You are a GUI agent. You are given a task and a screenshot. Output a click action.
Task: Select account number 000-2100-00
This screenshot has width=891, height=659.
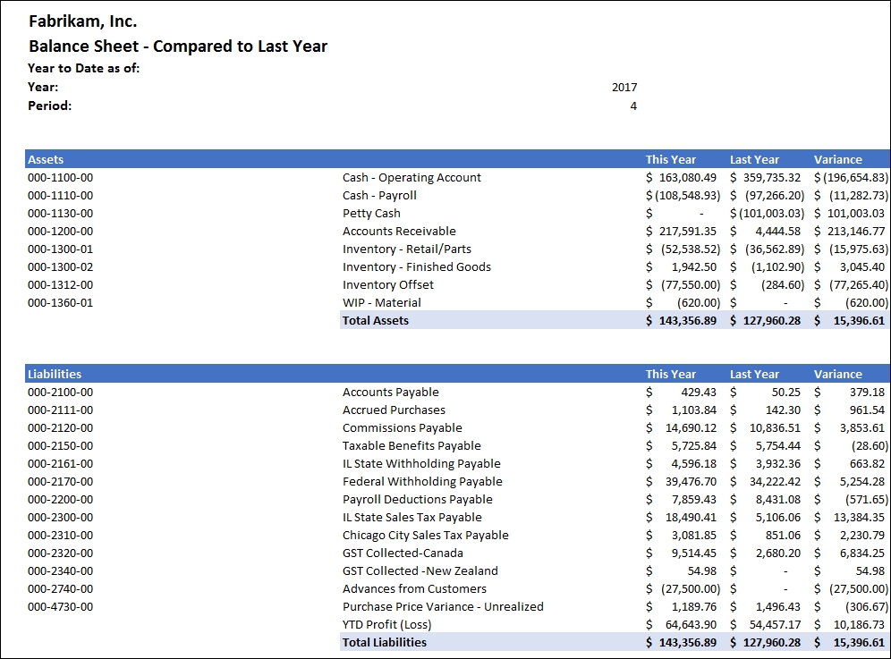click(x=60, y=393)
